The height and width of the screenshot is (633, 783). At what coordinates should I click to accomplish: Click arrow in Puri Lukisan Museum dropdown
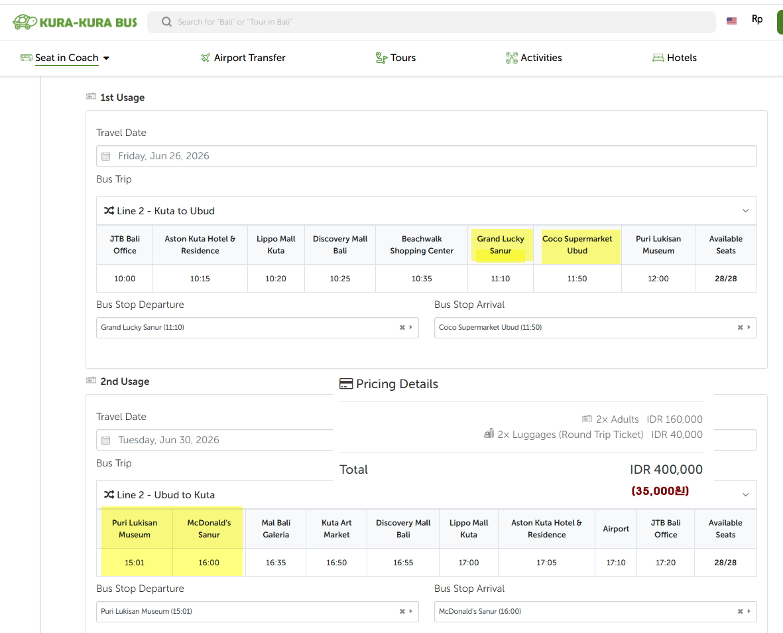point(411,611)
